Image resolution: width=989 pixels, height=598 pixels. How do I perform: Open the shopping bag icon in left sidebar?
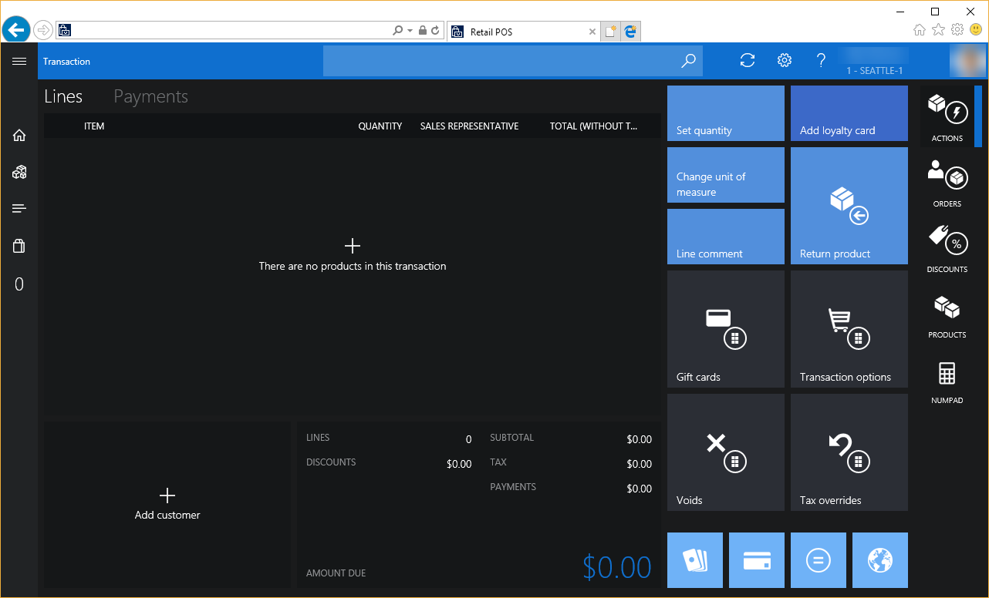(x=19, y=246)
